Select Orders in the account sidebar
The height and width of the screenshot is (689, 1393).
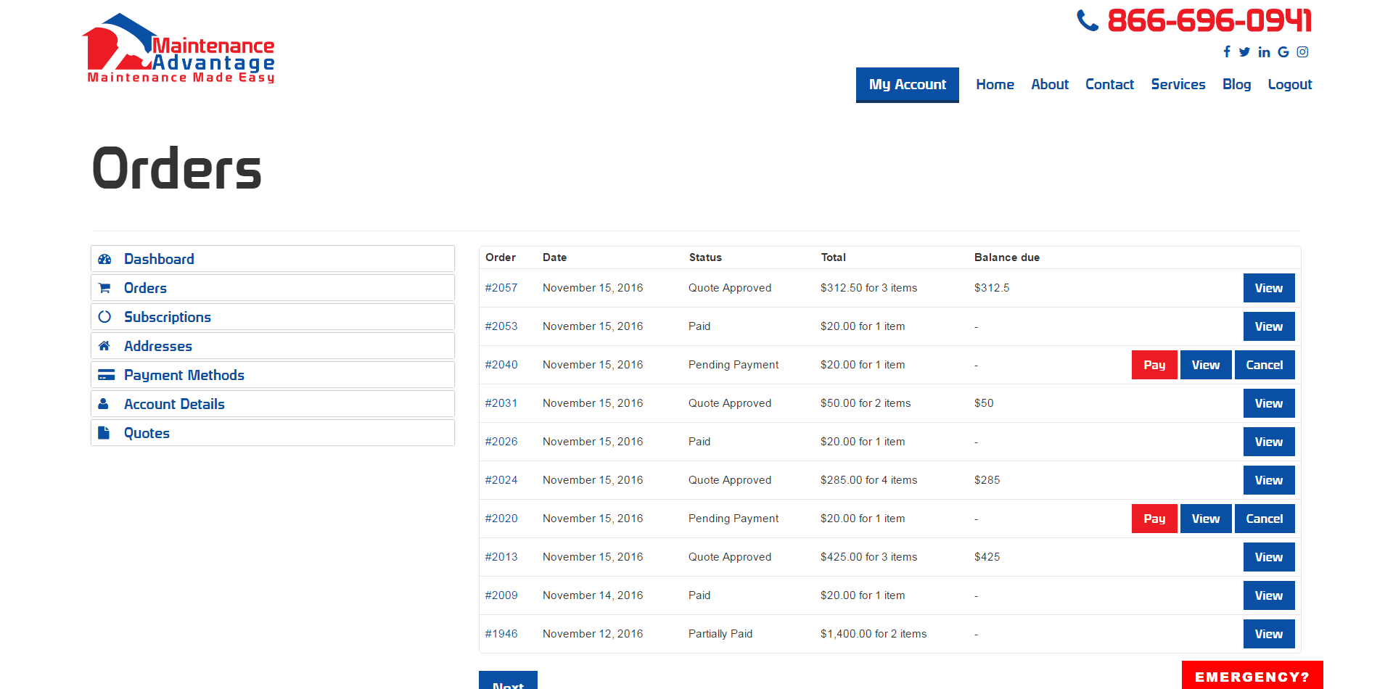coord(273,288)
